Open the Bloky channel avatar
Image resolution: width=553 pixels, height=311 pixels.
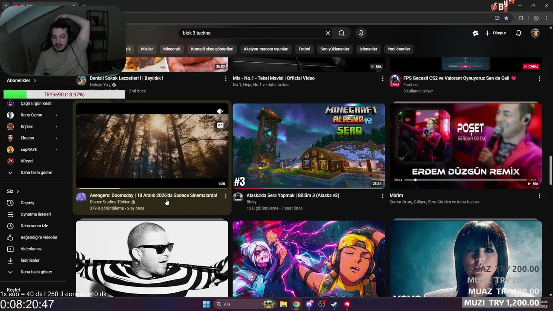click(x=238, y=197)
